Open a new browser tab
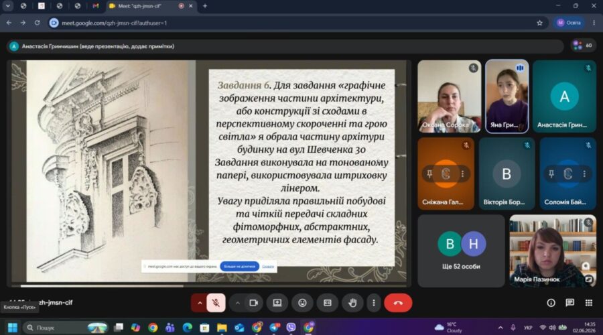Viewport: 603px width, 335px height. [x=205, y=6]
